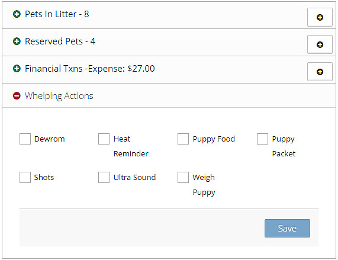Click the green plus icon beside Reserved Pets

tap(17, 41)
